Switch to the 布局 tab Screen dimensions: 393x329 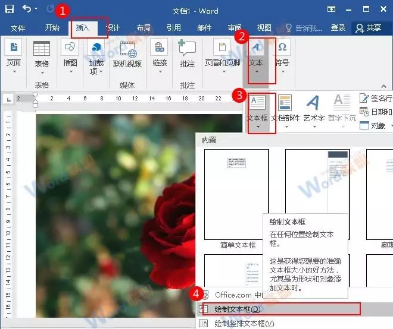(144, 27)
